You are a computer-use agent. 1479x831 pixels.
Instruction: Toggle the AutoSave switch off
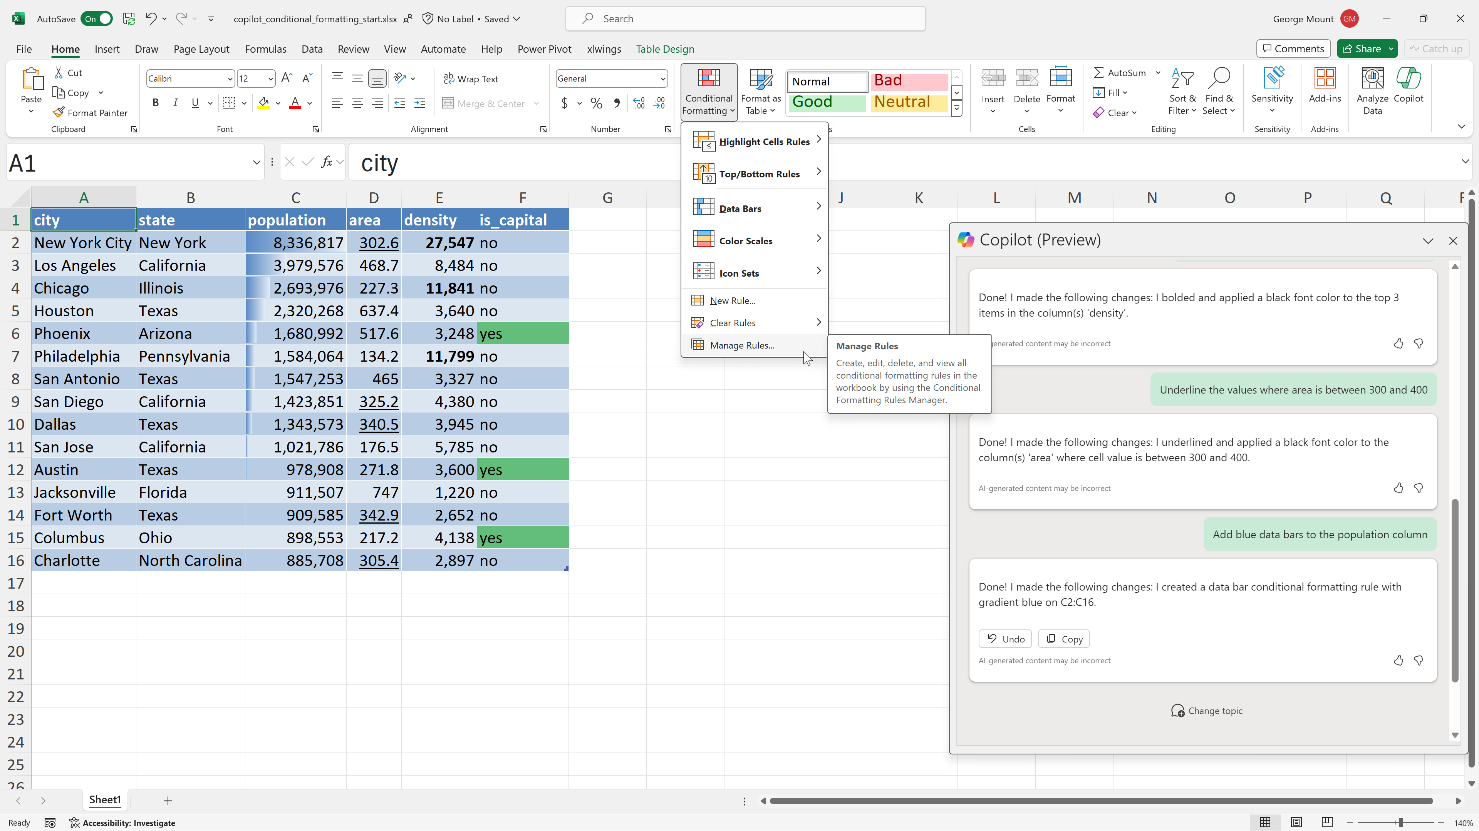pyautogui.click(x=97, y=19)
